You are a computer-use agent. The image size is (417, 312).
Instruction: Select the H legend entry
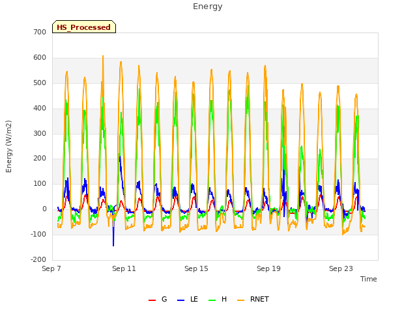point(218,299)
